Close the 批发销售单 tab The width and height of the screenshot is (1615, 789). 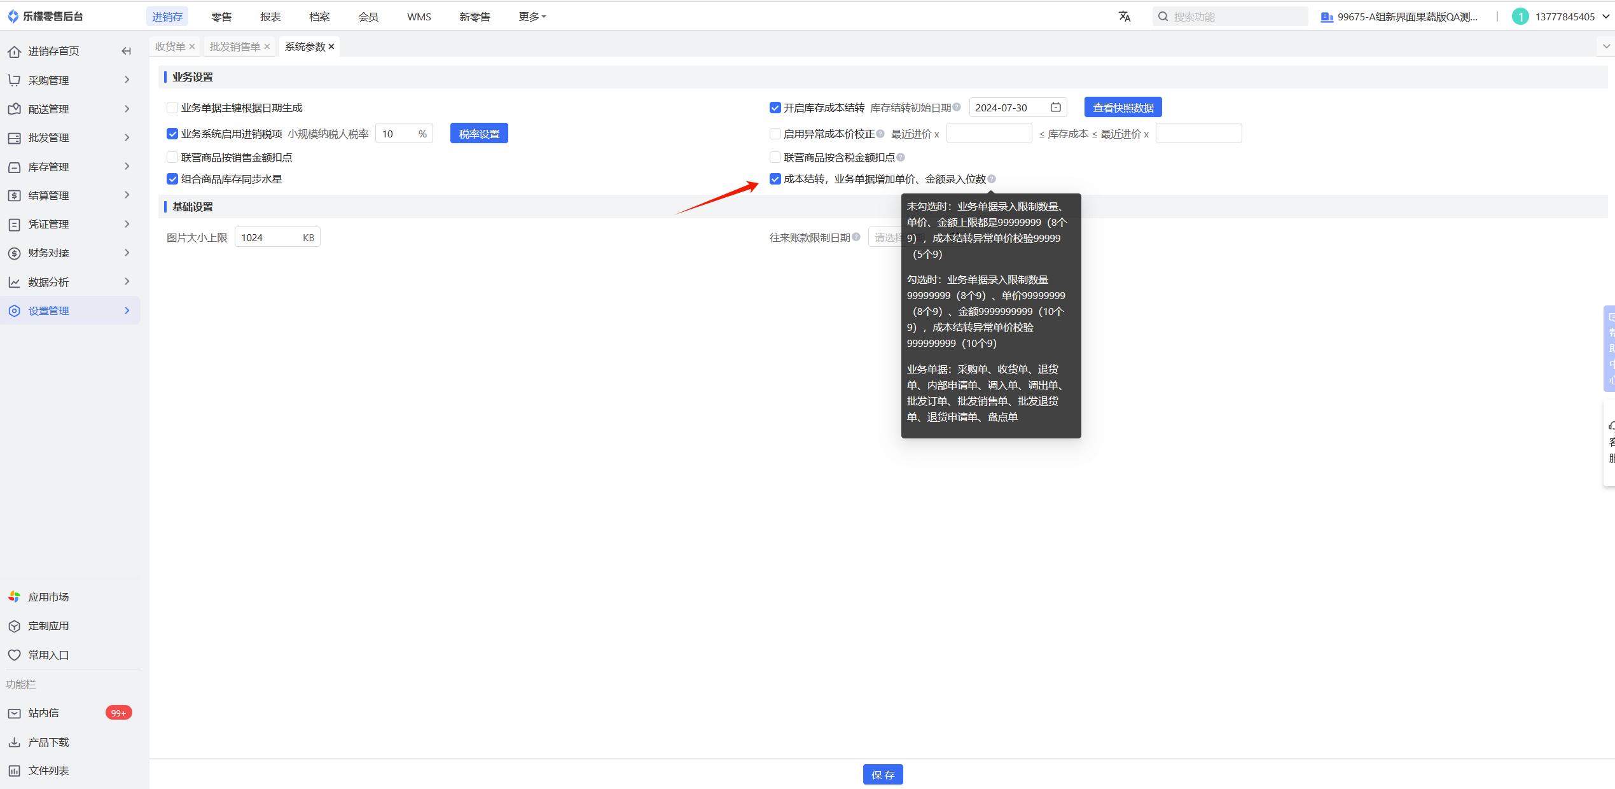click(267, 46)
